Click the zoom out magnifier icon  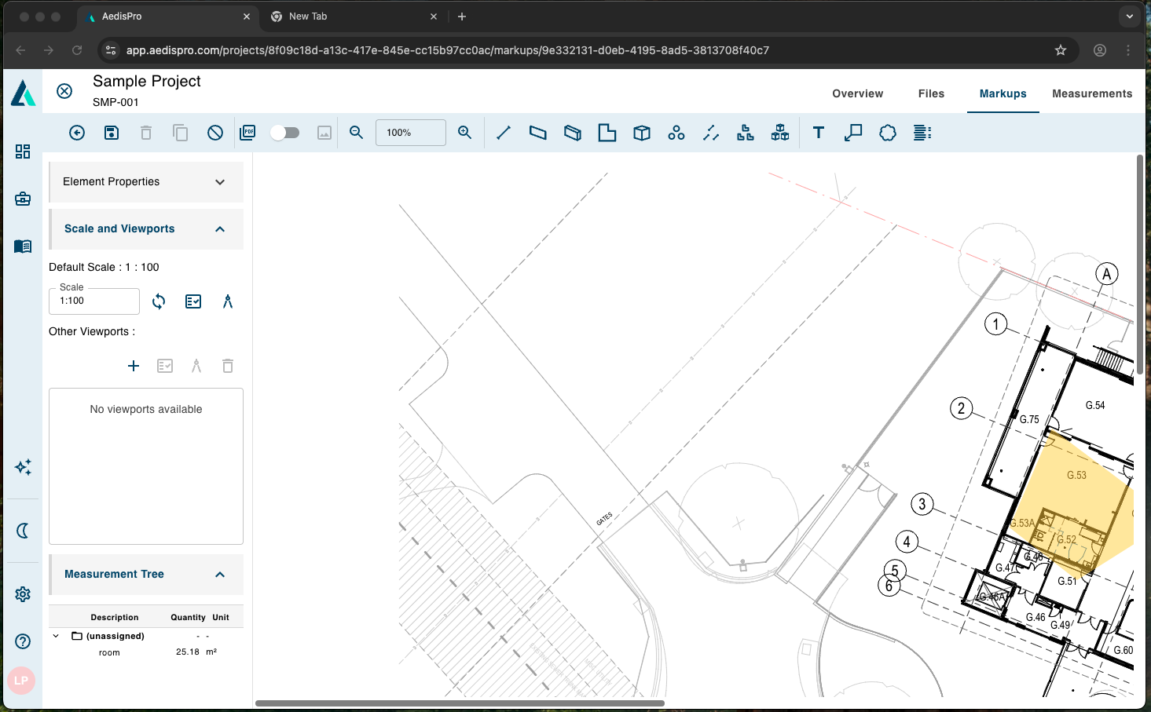[357, 133]
